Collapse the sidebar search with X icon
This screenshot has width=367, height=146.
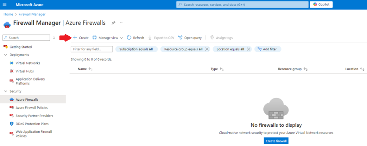point(54,38)
